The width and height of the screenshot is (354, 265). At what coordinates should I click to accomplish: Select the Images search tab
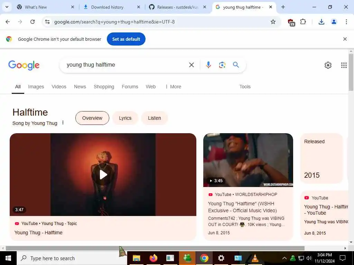[x=36, y=87]
